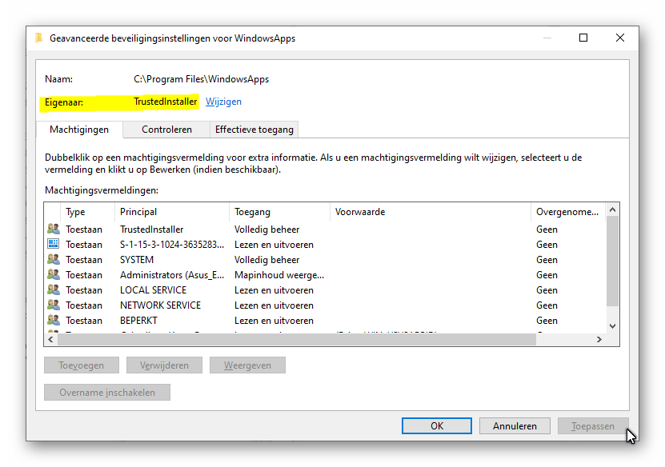Click the Annuleren button
The height and width of the screenshot is (467, 665).
click(x=515, y=426)
